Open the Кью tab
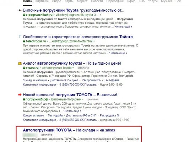189x142 pixels. coord(142,1)
